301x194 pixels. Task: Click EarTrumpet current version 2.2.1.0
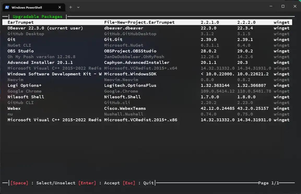[x=210, y=22]
